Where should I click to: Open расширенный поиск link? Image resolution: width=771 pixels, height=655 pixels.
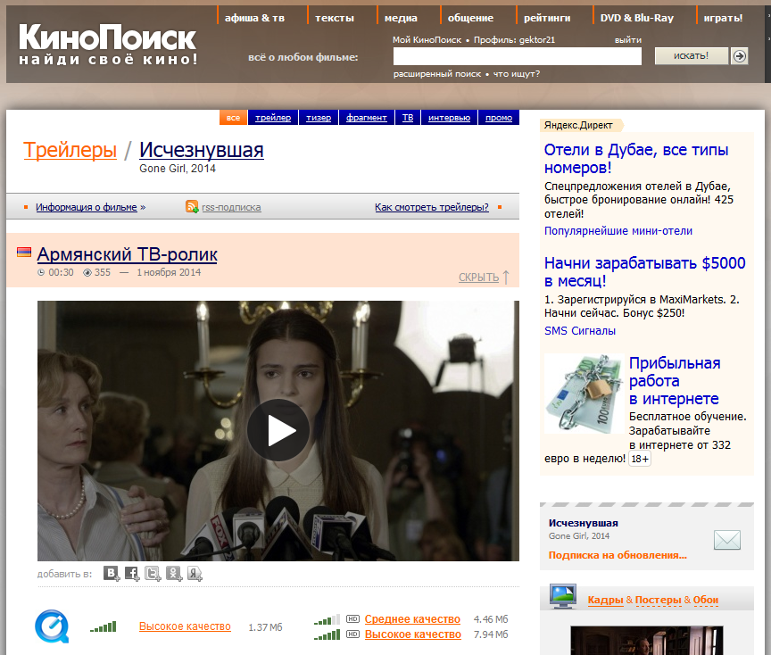(437, 74)
